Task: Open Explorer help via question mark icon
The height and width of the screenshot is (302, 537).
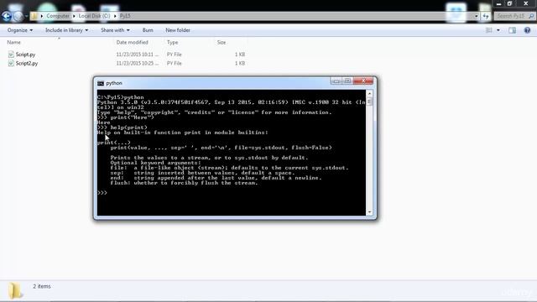Action: (x=527, y=30)
